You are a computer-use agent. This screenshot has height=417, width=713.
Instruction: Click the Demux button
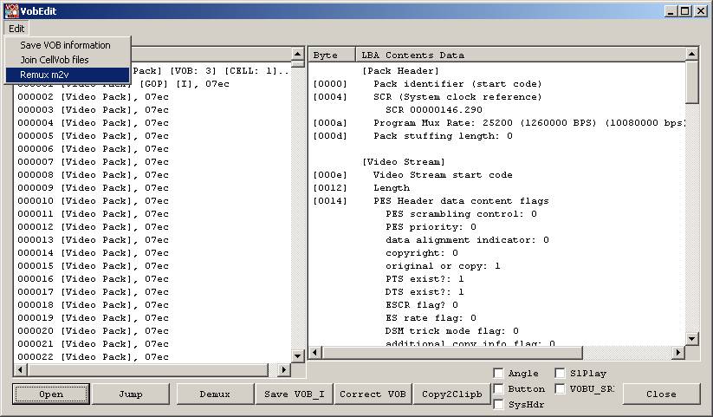(215, 394)
